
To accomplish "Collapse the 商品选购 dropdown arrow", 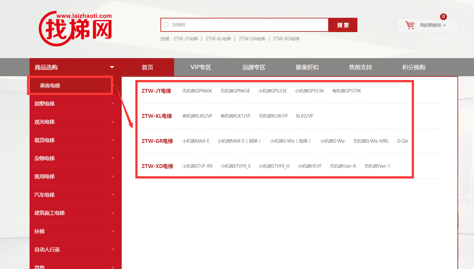I will coord(112,67).
